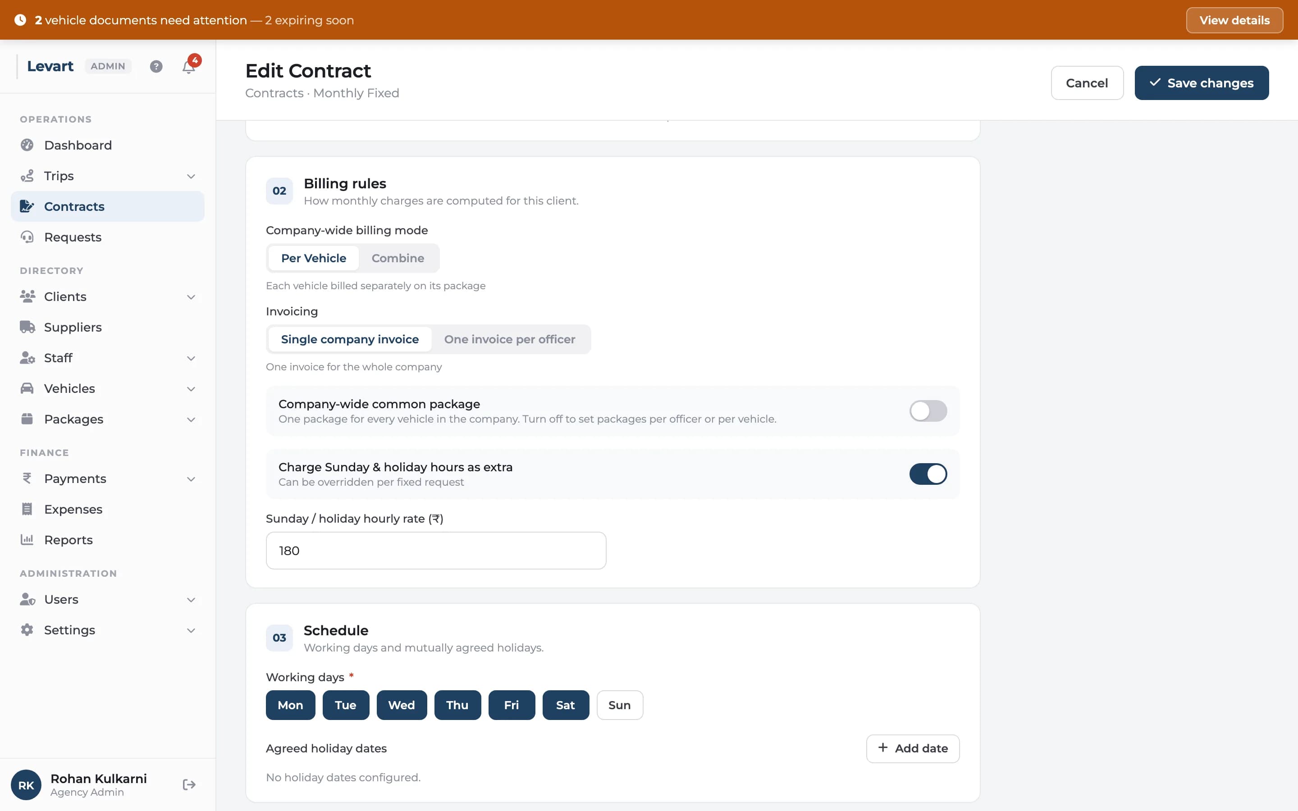Screen dimensions: 1298x811
Task: Click 'No holiday dates configured.' text
Action: tap(343, 777)
